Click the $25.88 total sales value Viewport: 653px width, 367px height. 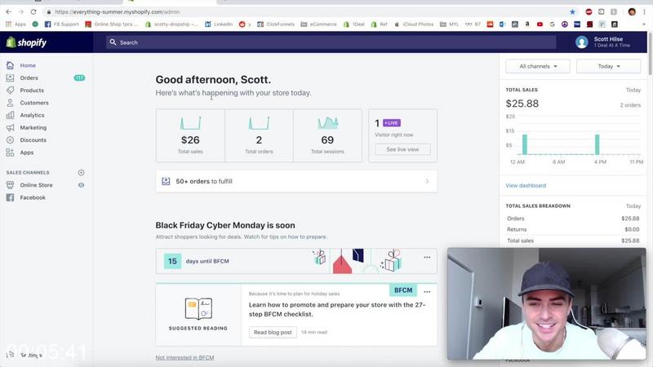click(522, 104)
